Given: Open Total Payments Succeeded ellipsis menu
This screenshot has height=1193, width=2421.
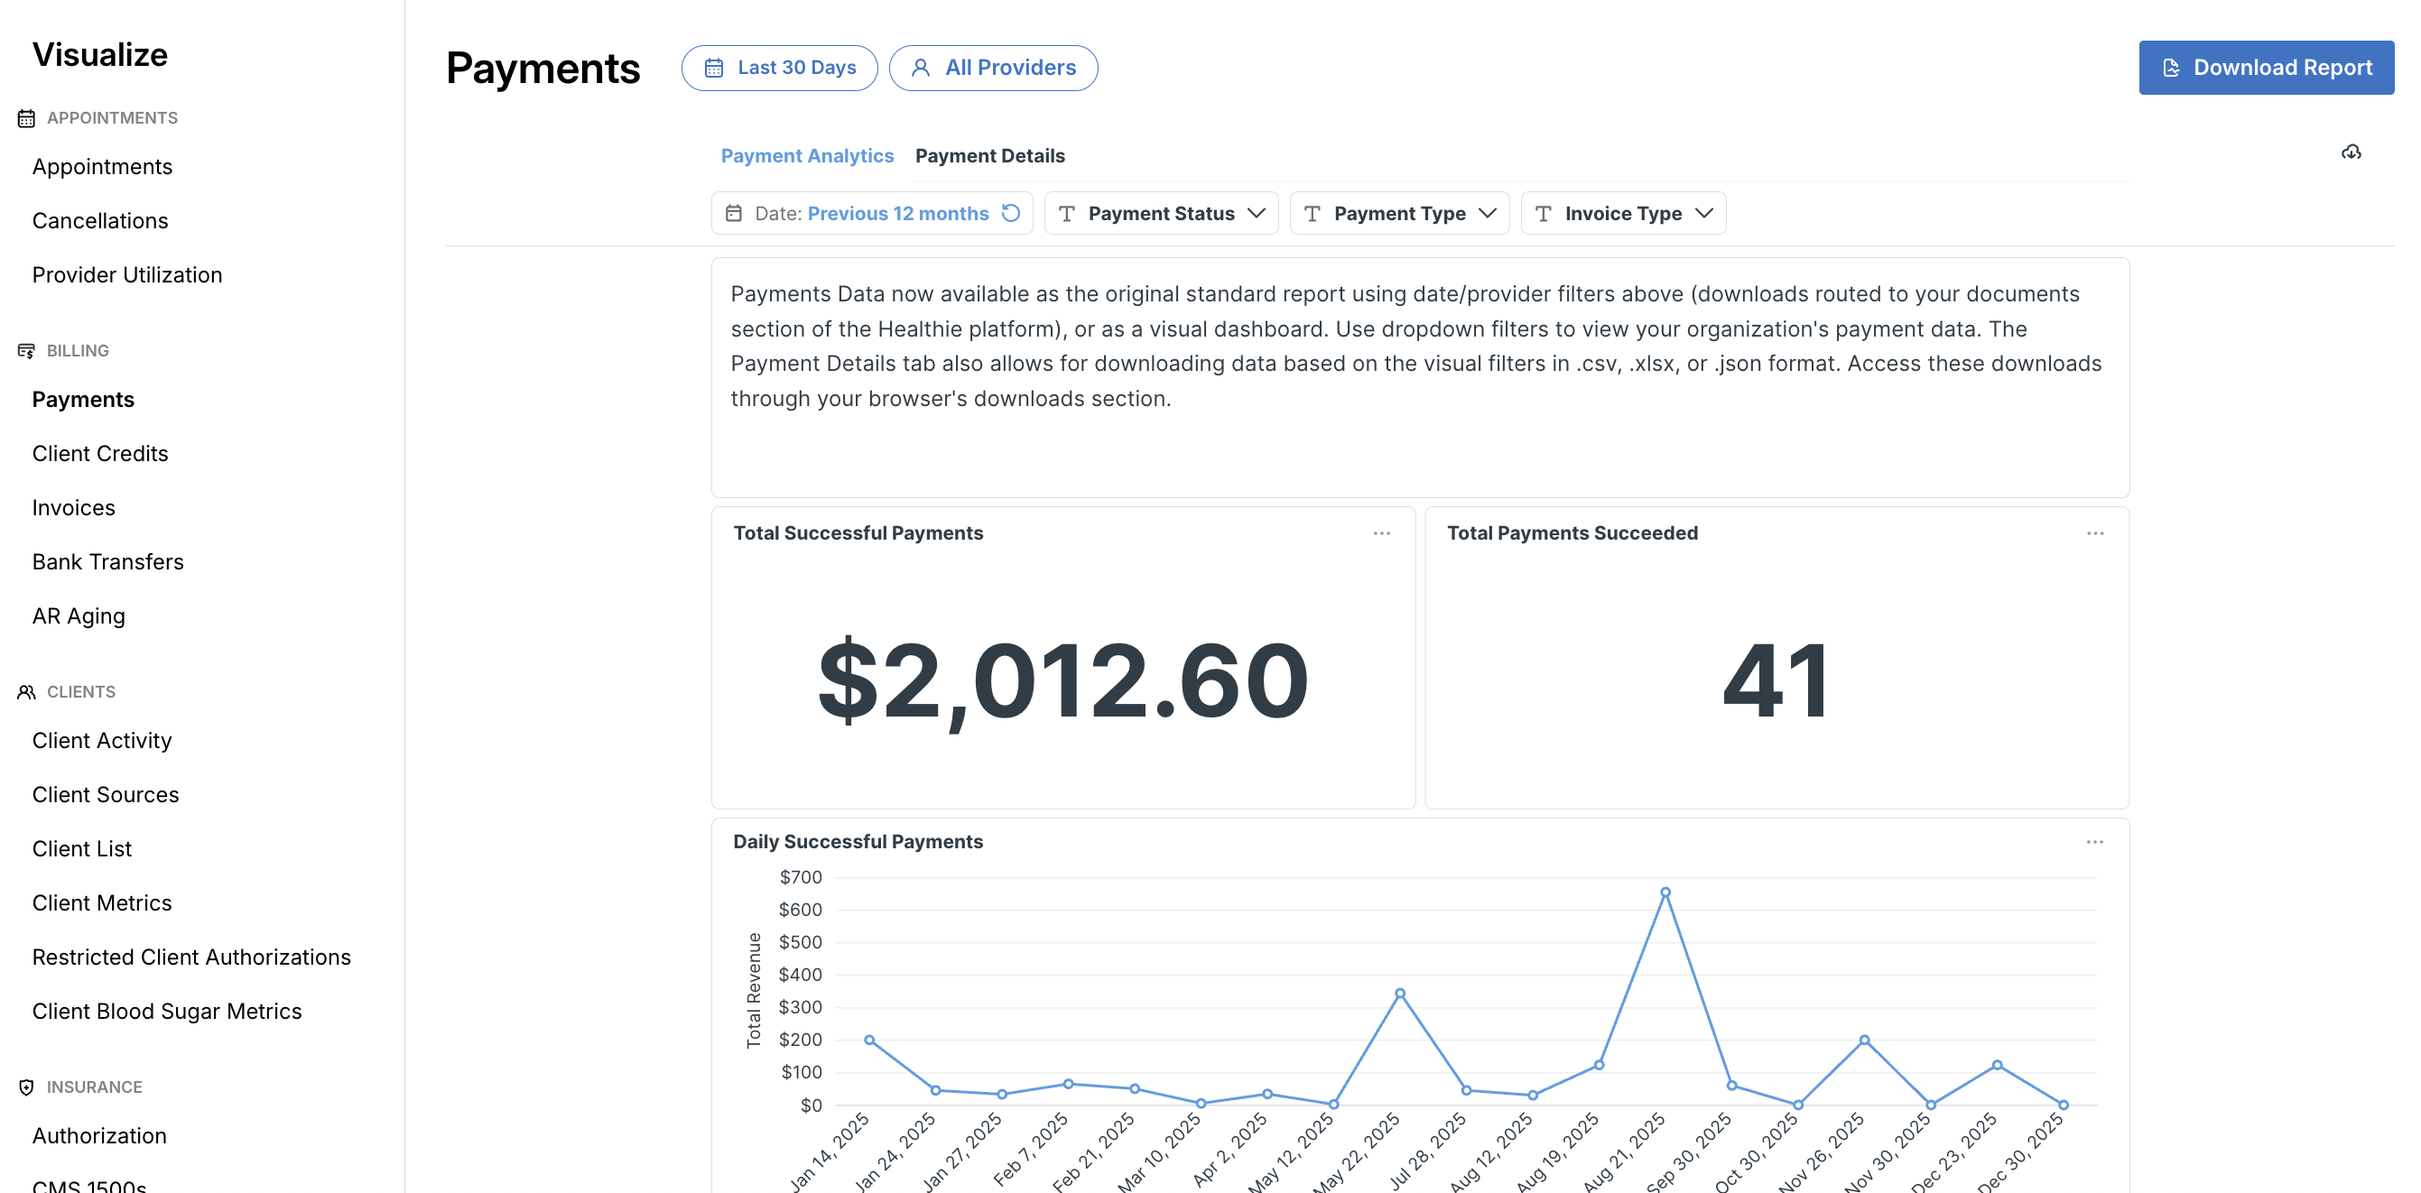Looking at the screenshot, I should (2094, 532).
